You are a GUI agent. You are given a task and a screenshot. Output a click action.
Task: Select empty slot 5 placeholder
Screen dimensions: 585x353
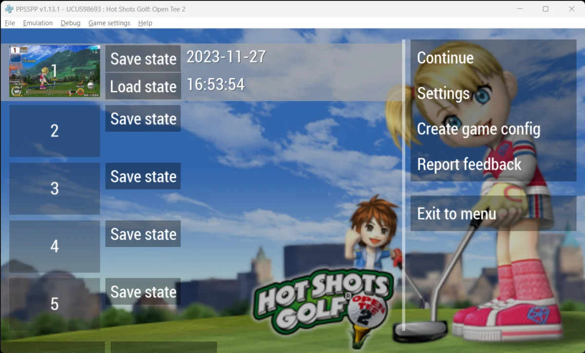click(55, 304)
